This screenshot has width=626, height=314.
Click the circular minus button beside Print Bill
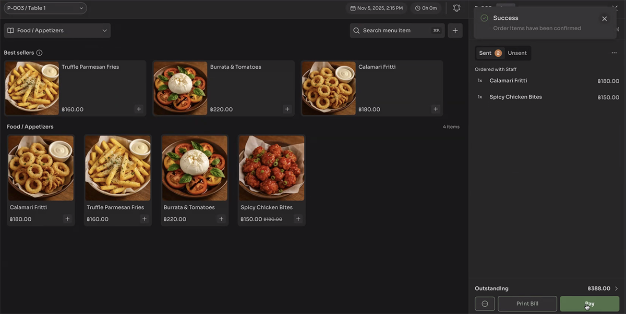(485, 304)
